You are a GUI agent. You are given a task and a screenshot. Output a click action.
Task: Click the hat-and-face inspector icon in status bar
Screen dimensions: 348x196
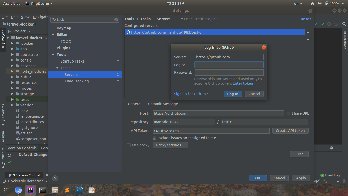(x=344, y=181)
